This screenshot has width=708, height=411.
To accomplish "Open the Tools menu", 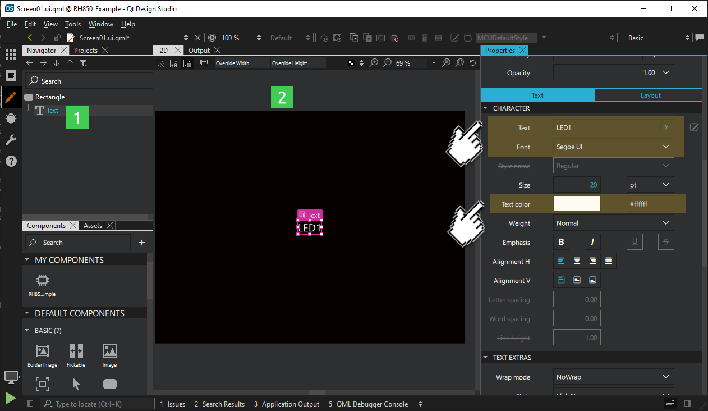I will click(x=72, y=24).
